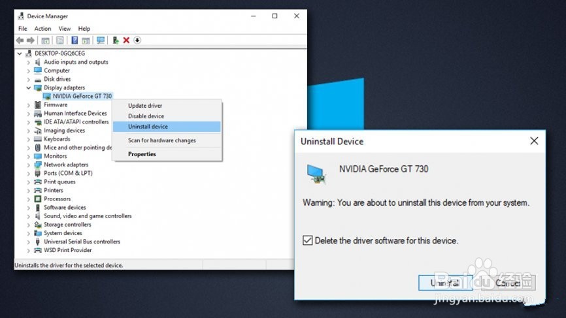The height and width of the screenshot is (318, 566).
Task: Click the Processors icon
Action: [x=37, y=199]
